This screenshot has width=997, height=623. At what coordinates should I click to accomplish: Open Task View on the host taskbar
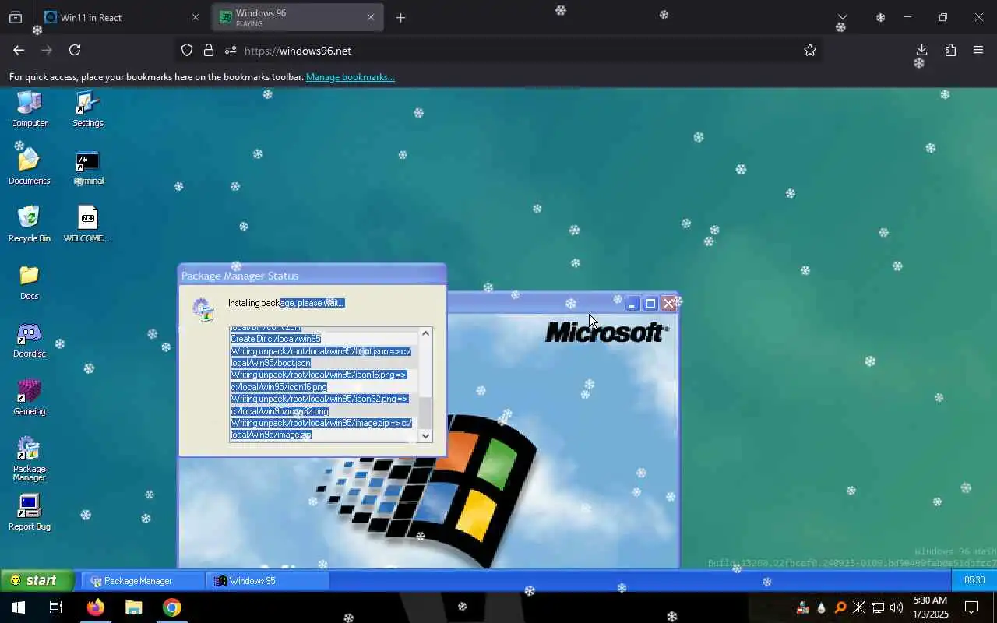click(56, 607)
